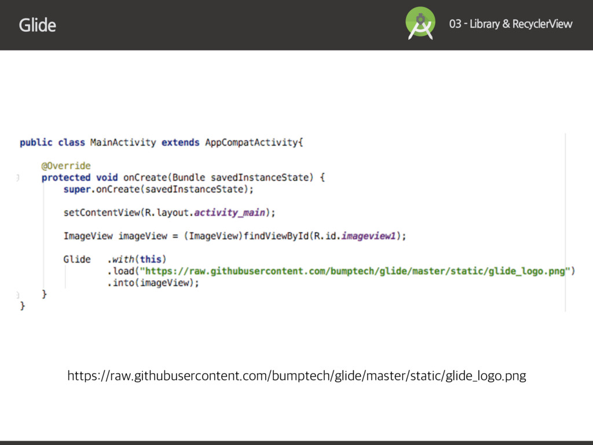Screen dimensions: 593x445
Task: Click the '03 - Library & RecyclerView' header text
Action: [x=511, y=24]
